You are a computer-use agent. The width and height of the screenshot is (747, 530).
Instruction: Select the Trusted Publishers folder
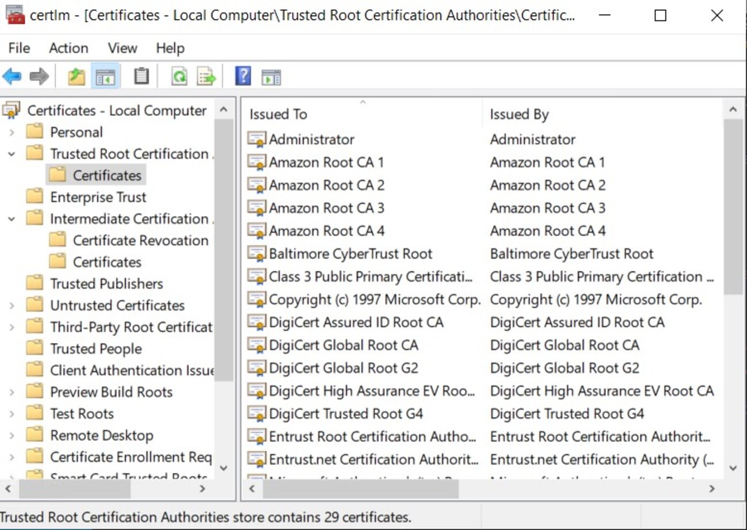click(106, 283)
